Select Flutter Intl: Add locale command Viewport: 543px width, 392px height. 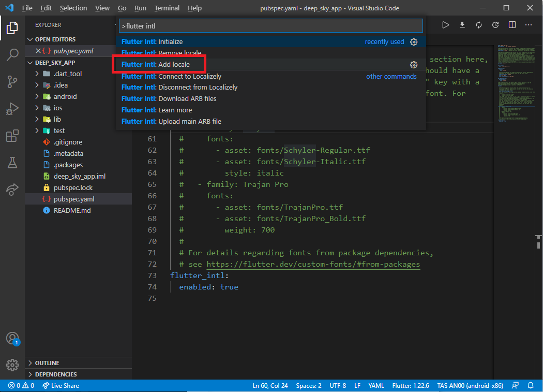point(156,64)
